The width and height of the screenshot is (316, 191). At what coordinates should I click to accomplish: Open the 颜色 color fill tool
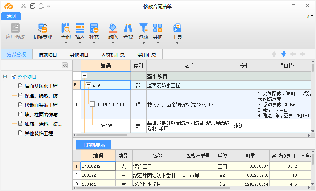pyautogui.click(x=113, y=28)
